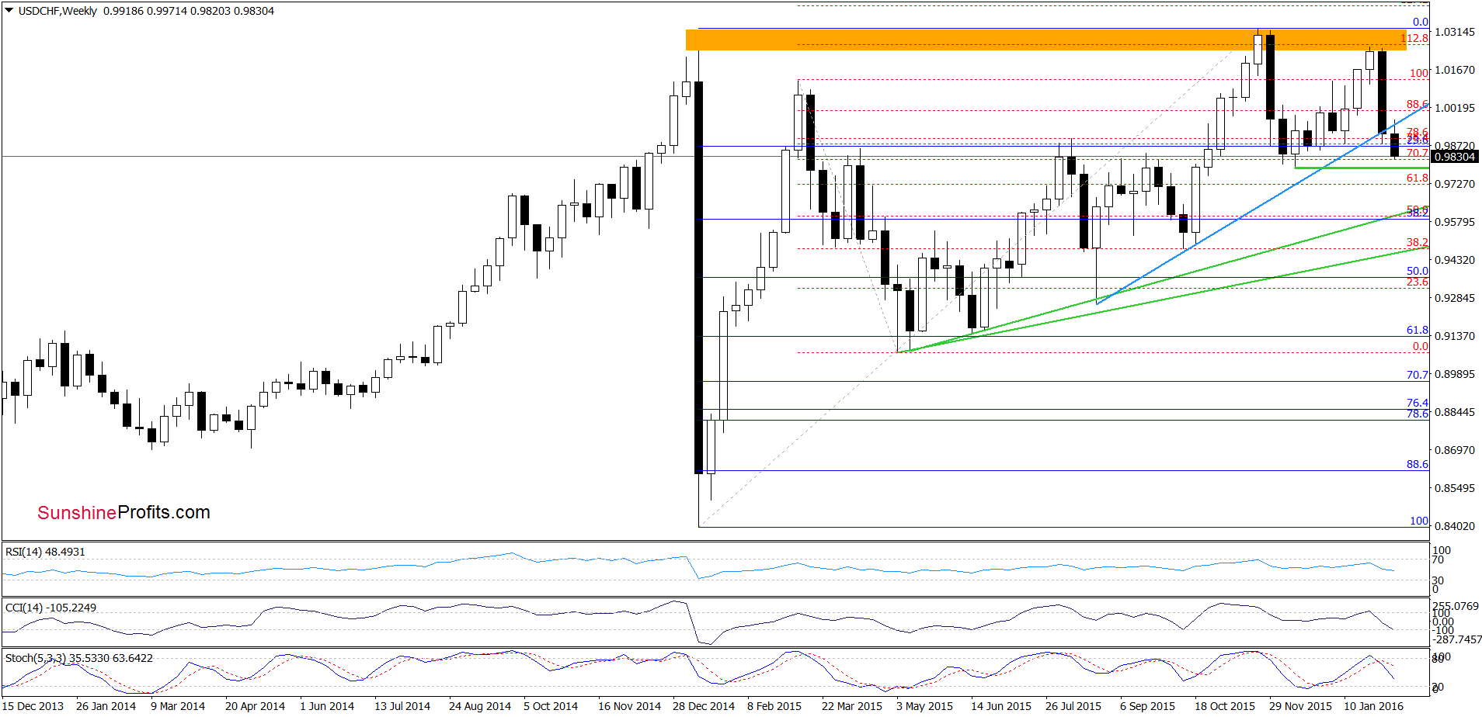
Task: Click the 18 Oct 2015 date label
Action: [x=1225, y=706]
